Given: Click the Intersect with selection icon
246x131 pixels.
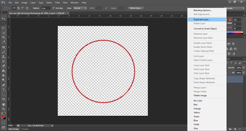Looking at the screenshot, I should (27, 8).
